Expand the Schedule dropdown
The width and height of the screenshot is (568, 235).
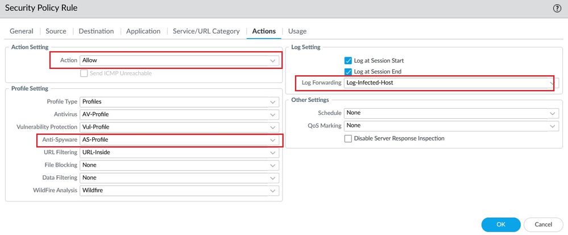[x=451, y=113]
